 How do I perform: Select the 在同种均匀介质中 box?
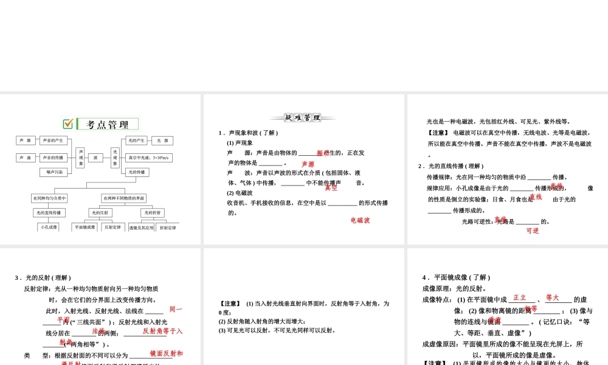pos(49,198)
